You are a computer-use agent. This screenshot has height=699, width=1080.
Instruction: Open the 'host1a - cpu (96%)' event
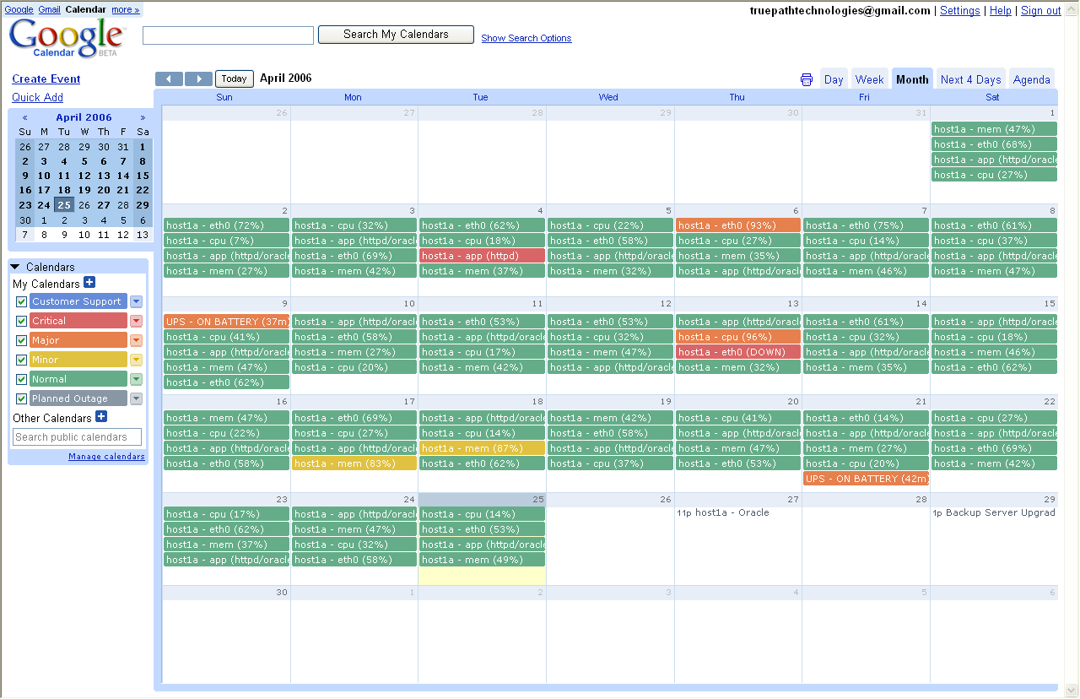pos(738,337)
